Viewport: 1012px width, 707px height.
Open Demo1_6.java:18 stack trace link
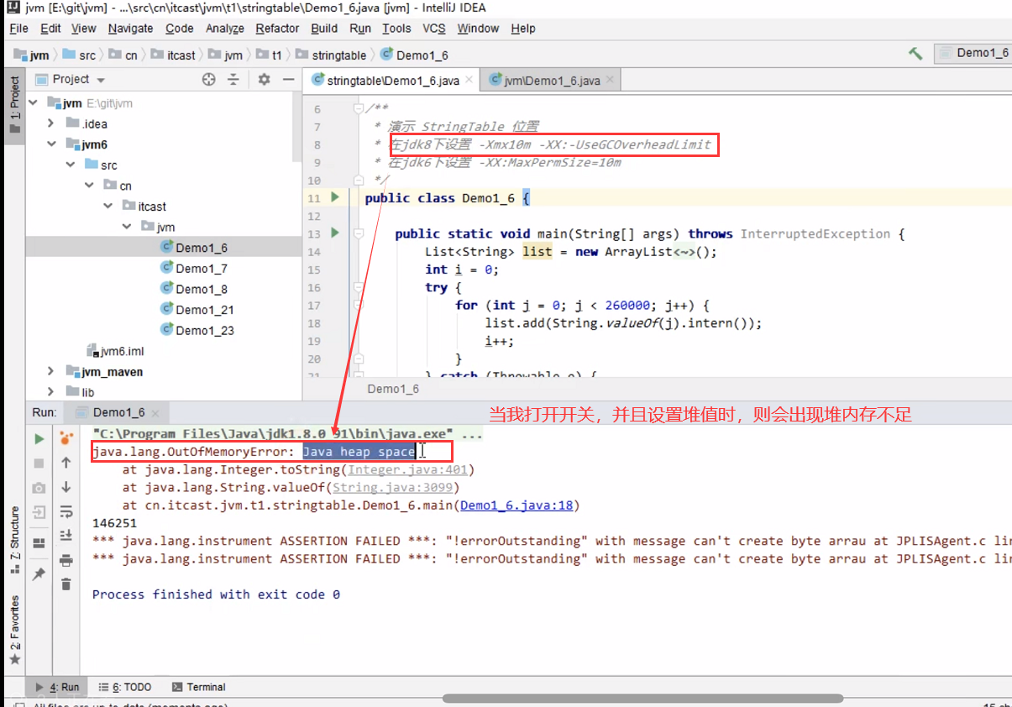pyautogui.click(x=516, y=505)
